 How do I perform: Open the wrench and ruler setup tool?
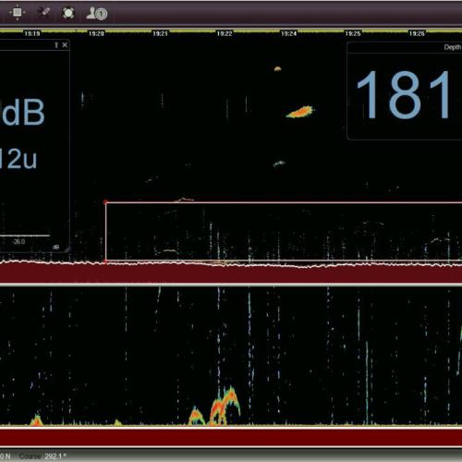tap(43, 13)
